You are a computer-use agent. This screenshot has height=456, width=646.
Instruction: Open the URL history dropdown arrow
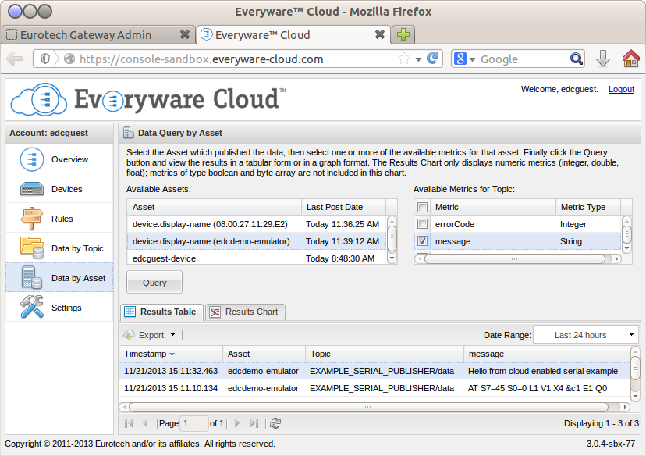tap(419, 59)
